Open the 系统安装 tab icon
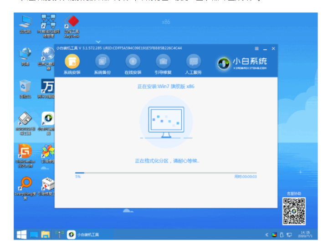Screen dimensions: 333x246 tap(72, 61)
